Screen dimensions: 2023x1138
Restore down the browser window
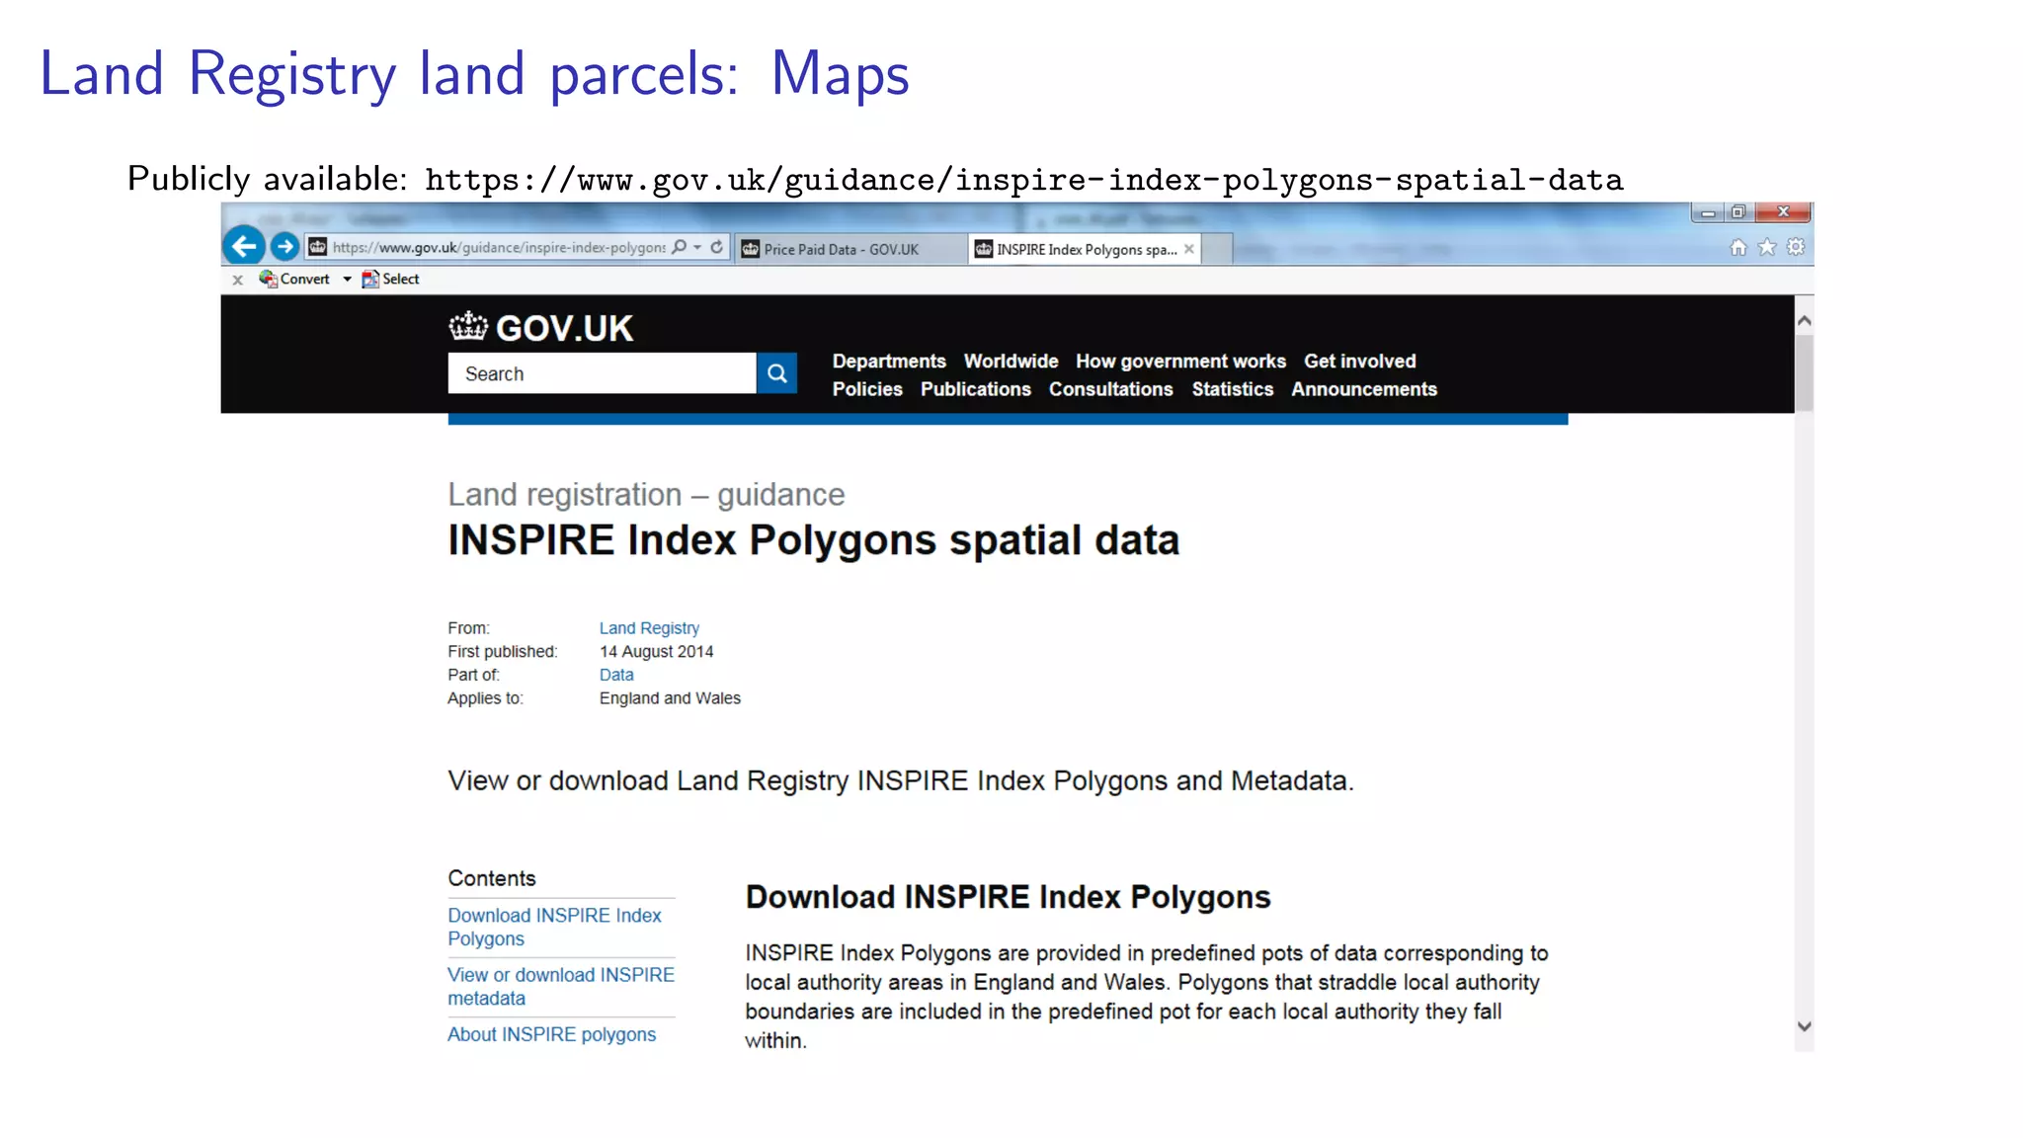click(1739, 212)
